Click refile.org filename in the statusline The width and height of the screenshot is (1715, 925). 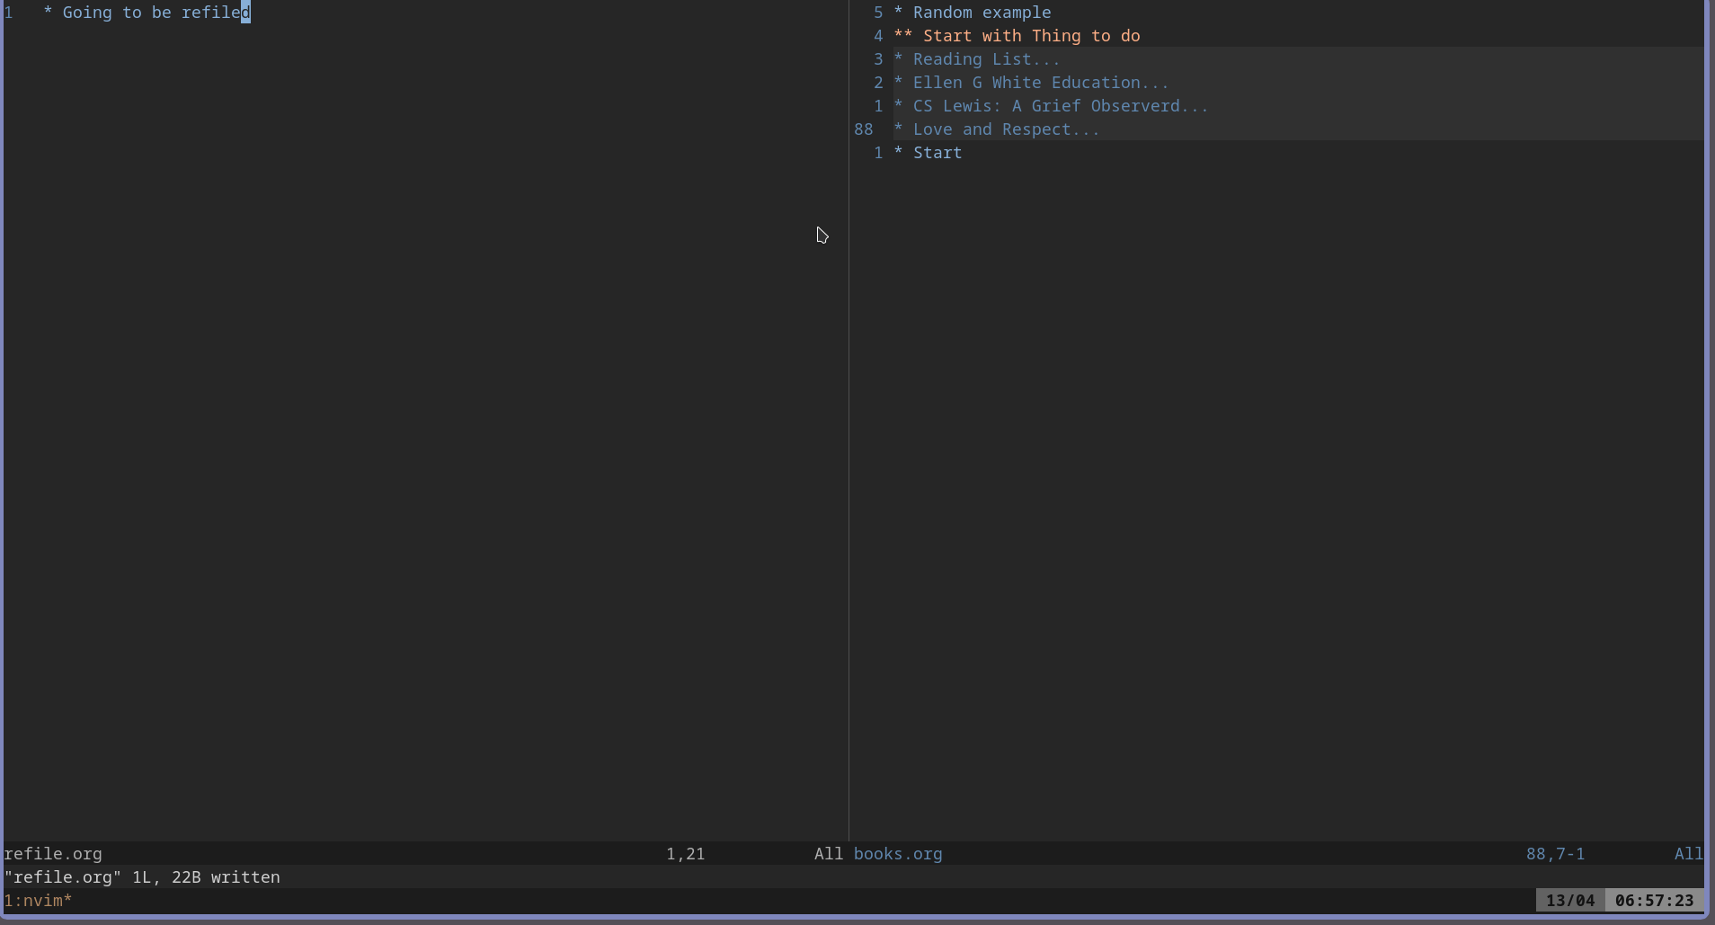pyautogui.click(x=52, y=854)
